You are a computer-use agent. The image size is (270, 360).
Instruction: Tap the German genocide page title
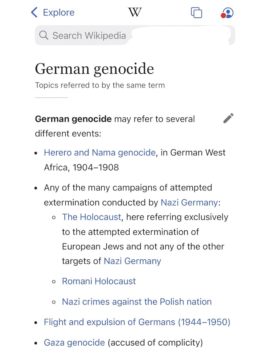pyautogui.click(x=94, y=69)
